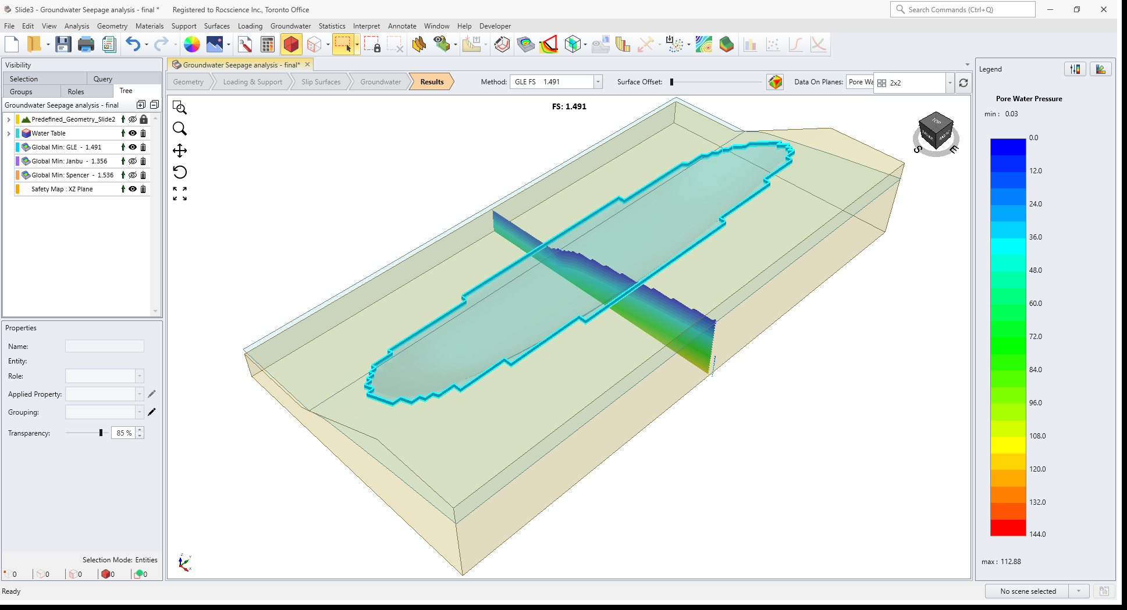
Task: Switch to the Groups tab
Action: (x=20, y=91)
